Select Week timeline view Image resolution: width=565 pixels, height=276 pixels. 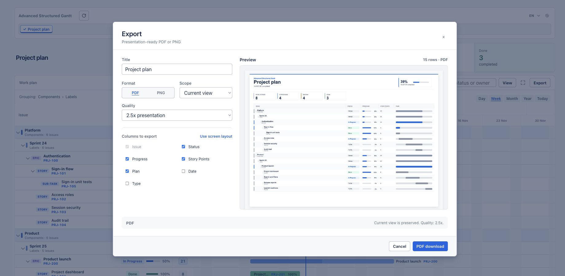click(x=496, y=99)
